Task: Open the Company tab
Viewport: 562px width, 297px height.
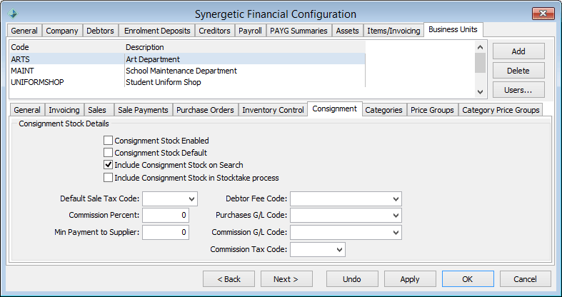Action: [62, 31]
